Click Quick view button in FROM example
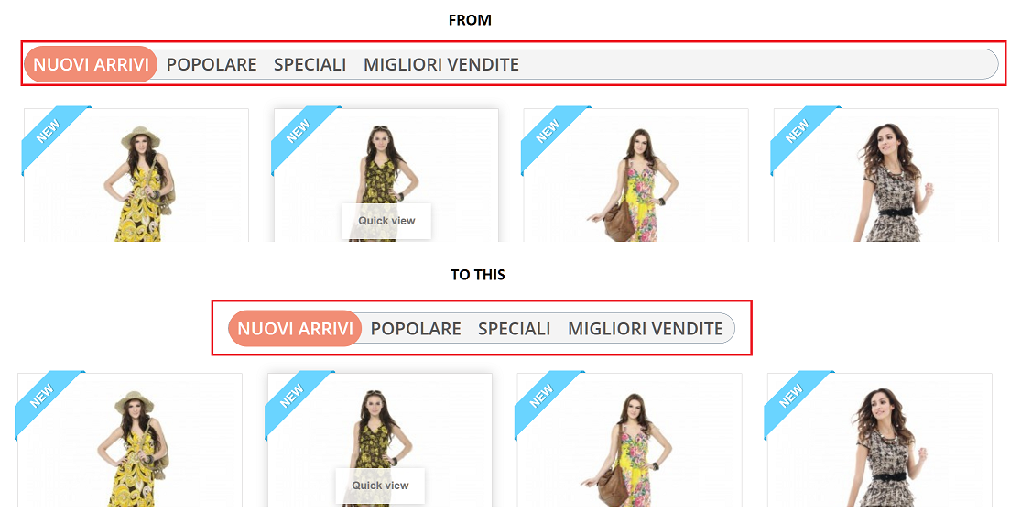The image size is (1010, 524). (x=386, y=221)
